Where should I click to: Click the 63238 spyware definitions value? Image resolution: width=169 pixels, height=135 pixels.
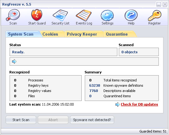pyautogui.click(x=95, y=85)
